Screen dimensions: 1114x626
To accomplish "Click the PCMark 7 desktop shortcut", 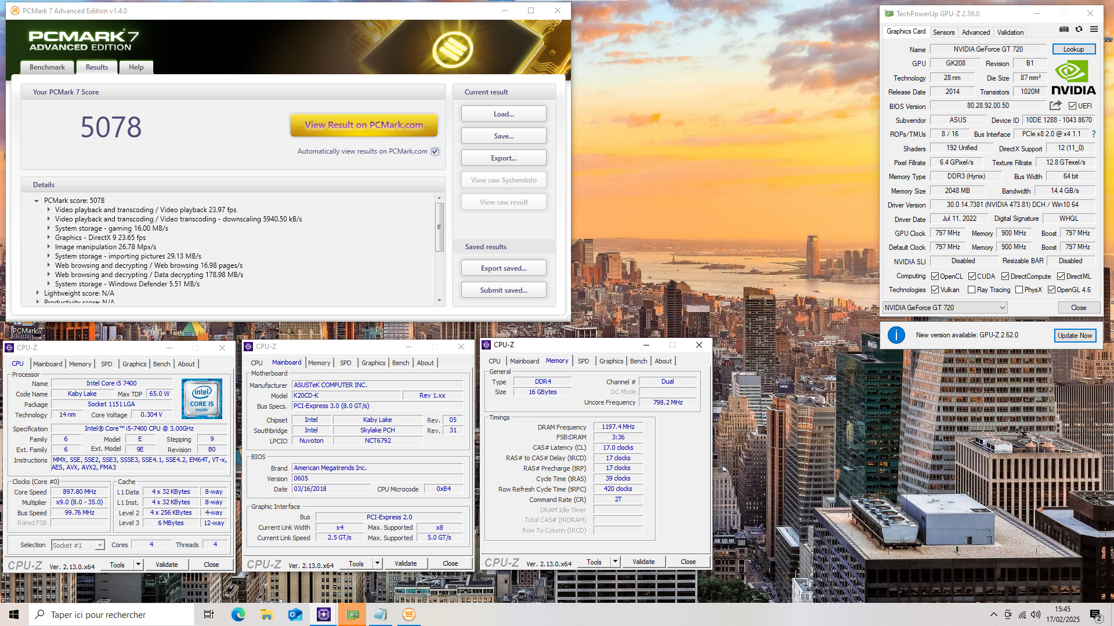I will pyautogui.click(x=27, y=330).
